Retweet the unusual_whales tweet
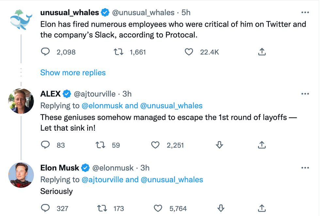 (x=118, y=52)
